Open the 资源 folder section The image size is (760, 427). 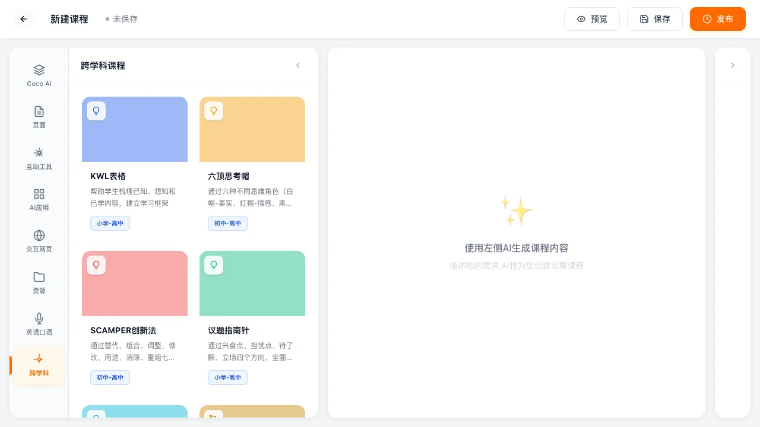[x=39, y=282]
